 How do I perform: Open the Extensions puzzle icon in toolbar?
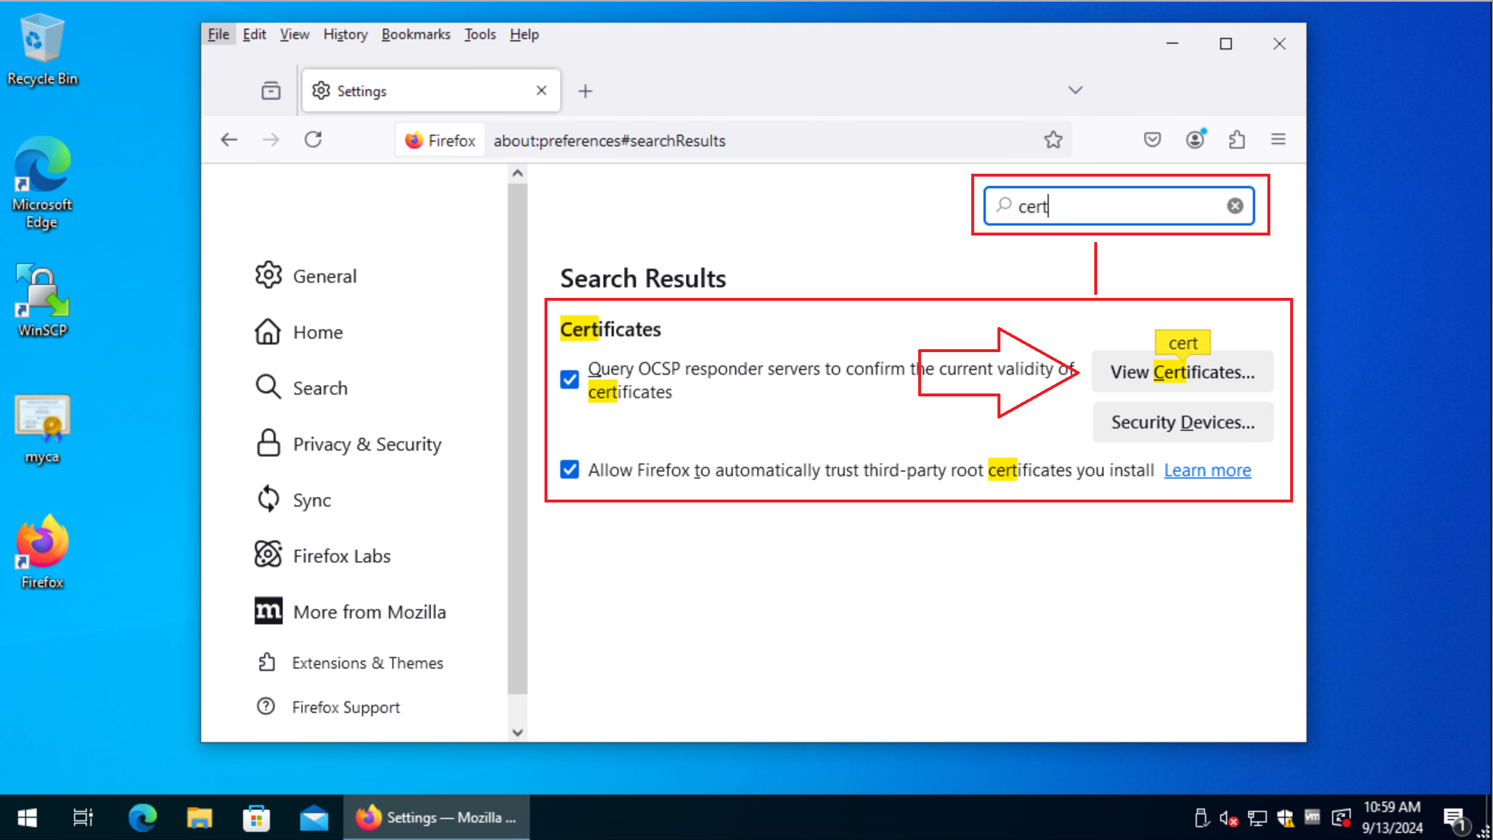click(1236, 140)
